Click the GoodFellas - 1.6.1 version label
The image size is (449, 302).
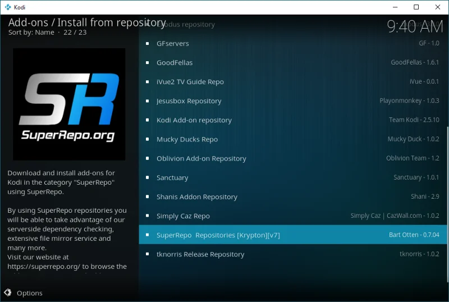tap(415, 62)
